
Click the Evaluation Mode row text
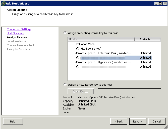click(85, 44)
